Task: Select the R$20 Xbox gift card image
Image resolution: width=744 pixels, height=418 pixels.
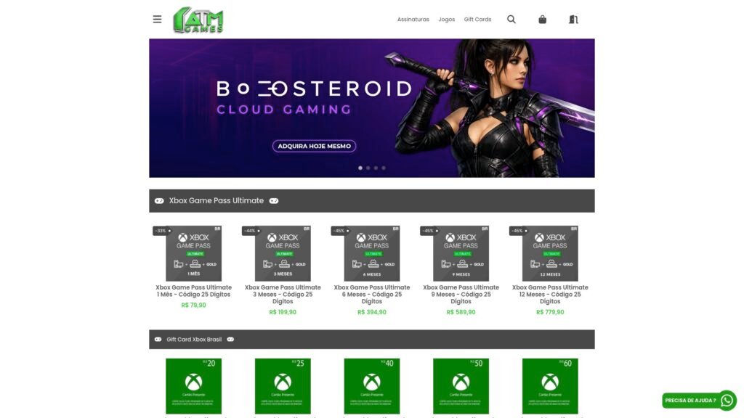Action: [193, 386]
